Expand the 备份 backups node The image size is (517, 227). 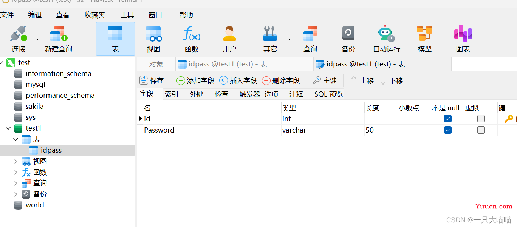[16, 194]
